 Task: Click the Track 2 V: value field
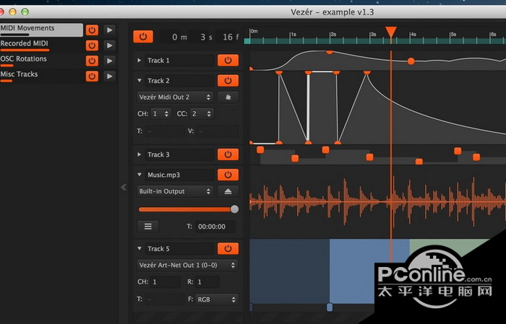(x=217, y=131)
